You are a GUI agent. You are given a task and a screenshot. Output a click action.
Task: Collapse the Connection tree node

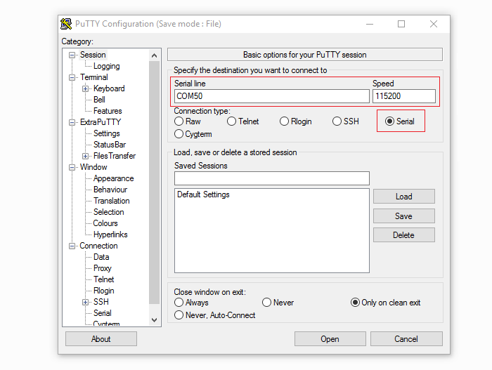click(x=72, y=246)
